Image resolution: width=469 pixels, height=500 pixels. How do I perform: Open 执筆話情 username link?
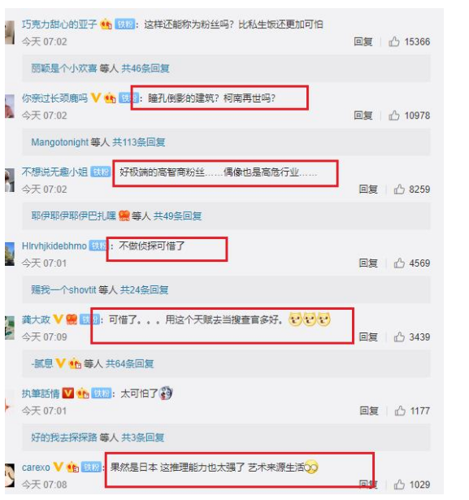point(41,393)
